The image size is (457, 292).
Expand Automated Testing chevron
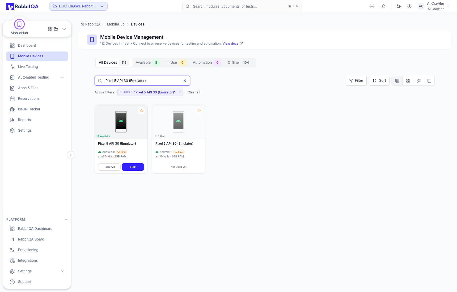click(62, 78)
